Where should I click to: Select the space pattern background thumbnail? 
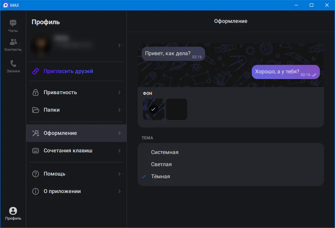[154, 109]
